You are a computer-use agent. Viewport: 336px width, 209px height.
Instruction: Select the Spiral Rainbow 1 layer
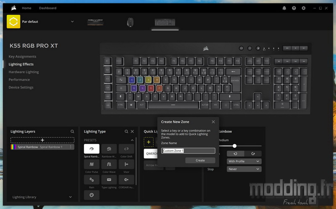click(42, 147)
